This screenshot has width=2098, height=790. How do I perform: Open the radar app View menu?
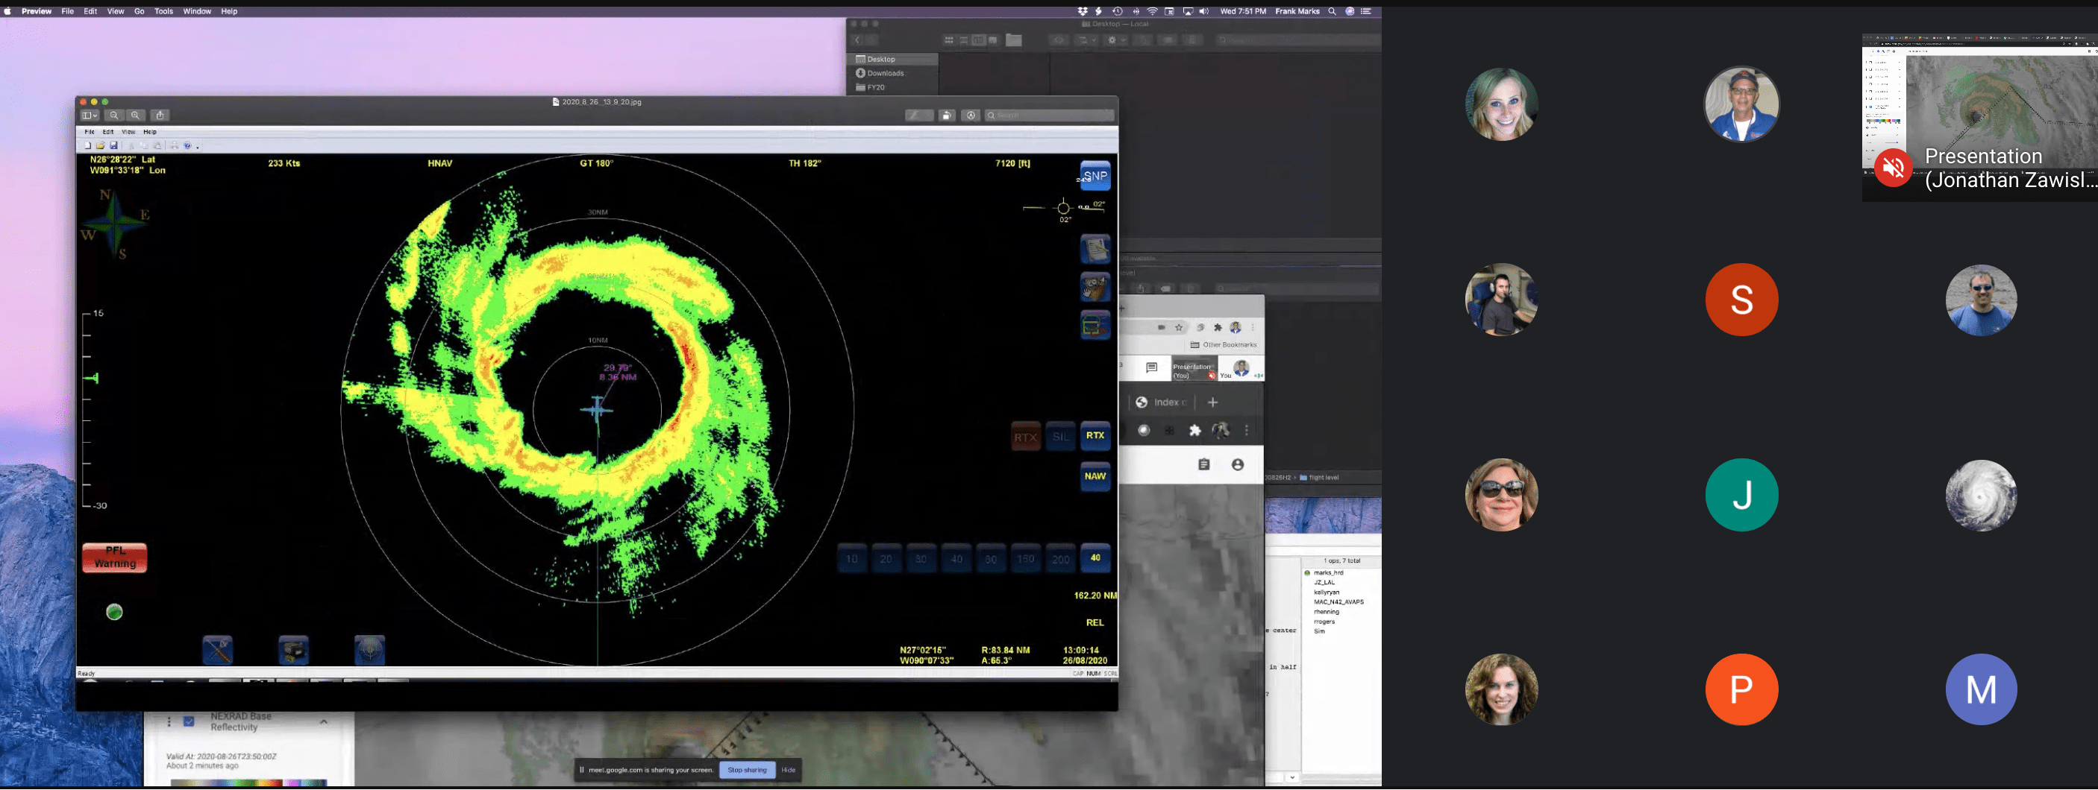128,132
